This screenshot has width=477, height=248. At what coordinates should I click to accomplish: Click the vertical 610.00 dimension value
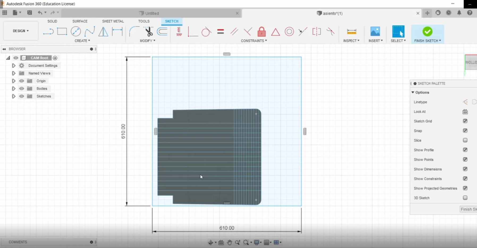123,131
